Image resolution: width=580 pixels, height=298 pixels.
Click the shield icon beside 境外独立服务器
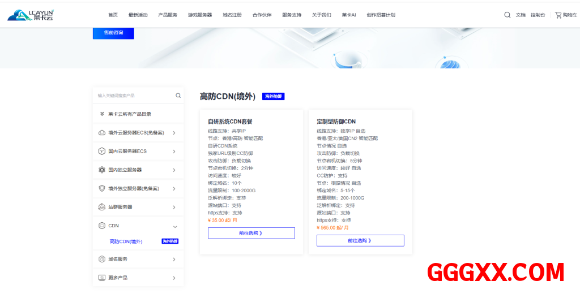click(x=102, y=188)
